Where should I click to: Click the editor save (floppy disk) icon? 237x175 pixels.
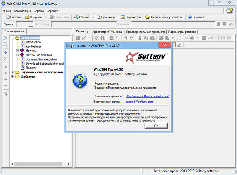point(78,38)
